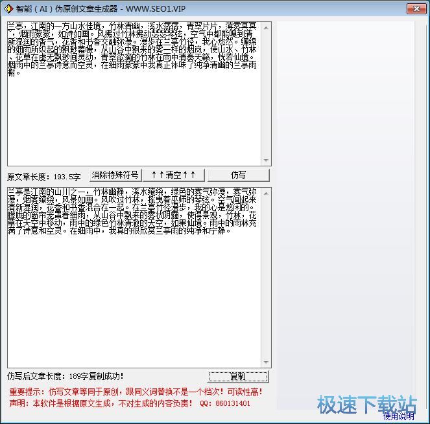This screenshot has width=430, height=424.
Task: Clear text with the 清空 button
Action: [174, 175]
